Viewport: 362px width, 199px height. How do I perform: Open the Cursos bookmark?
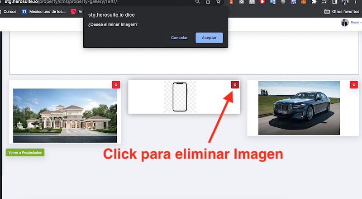pos(10,12)
